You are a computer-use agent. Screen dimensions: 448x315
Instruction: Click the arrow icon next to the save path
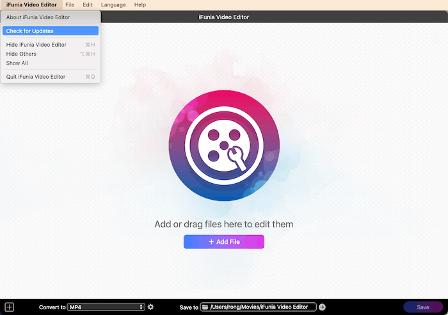click(x=322, y=307)
